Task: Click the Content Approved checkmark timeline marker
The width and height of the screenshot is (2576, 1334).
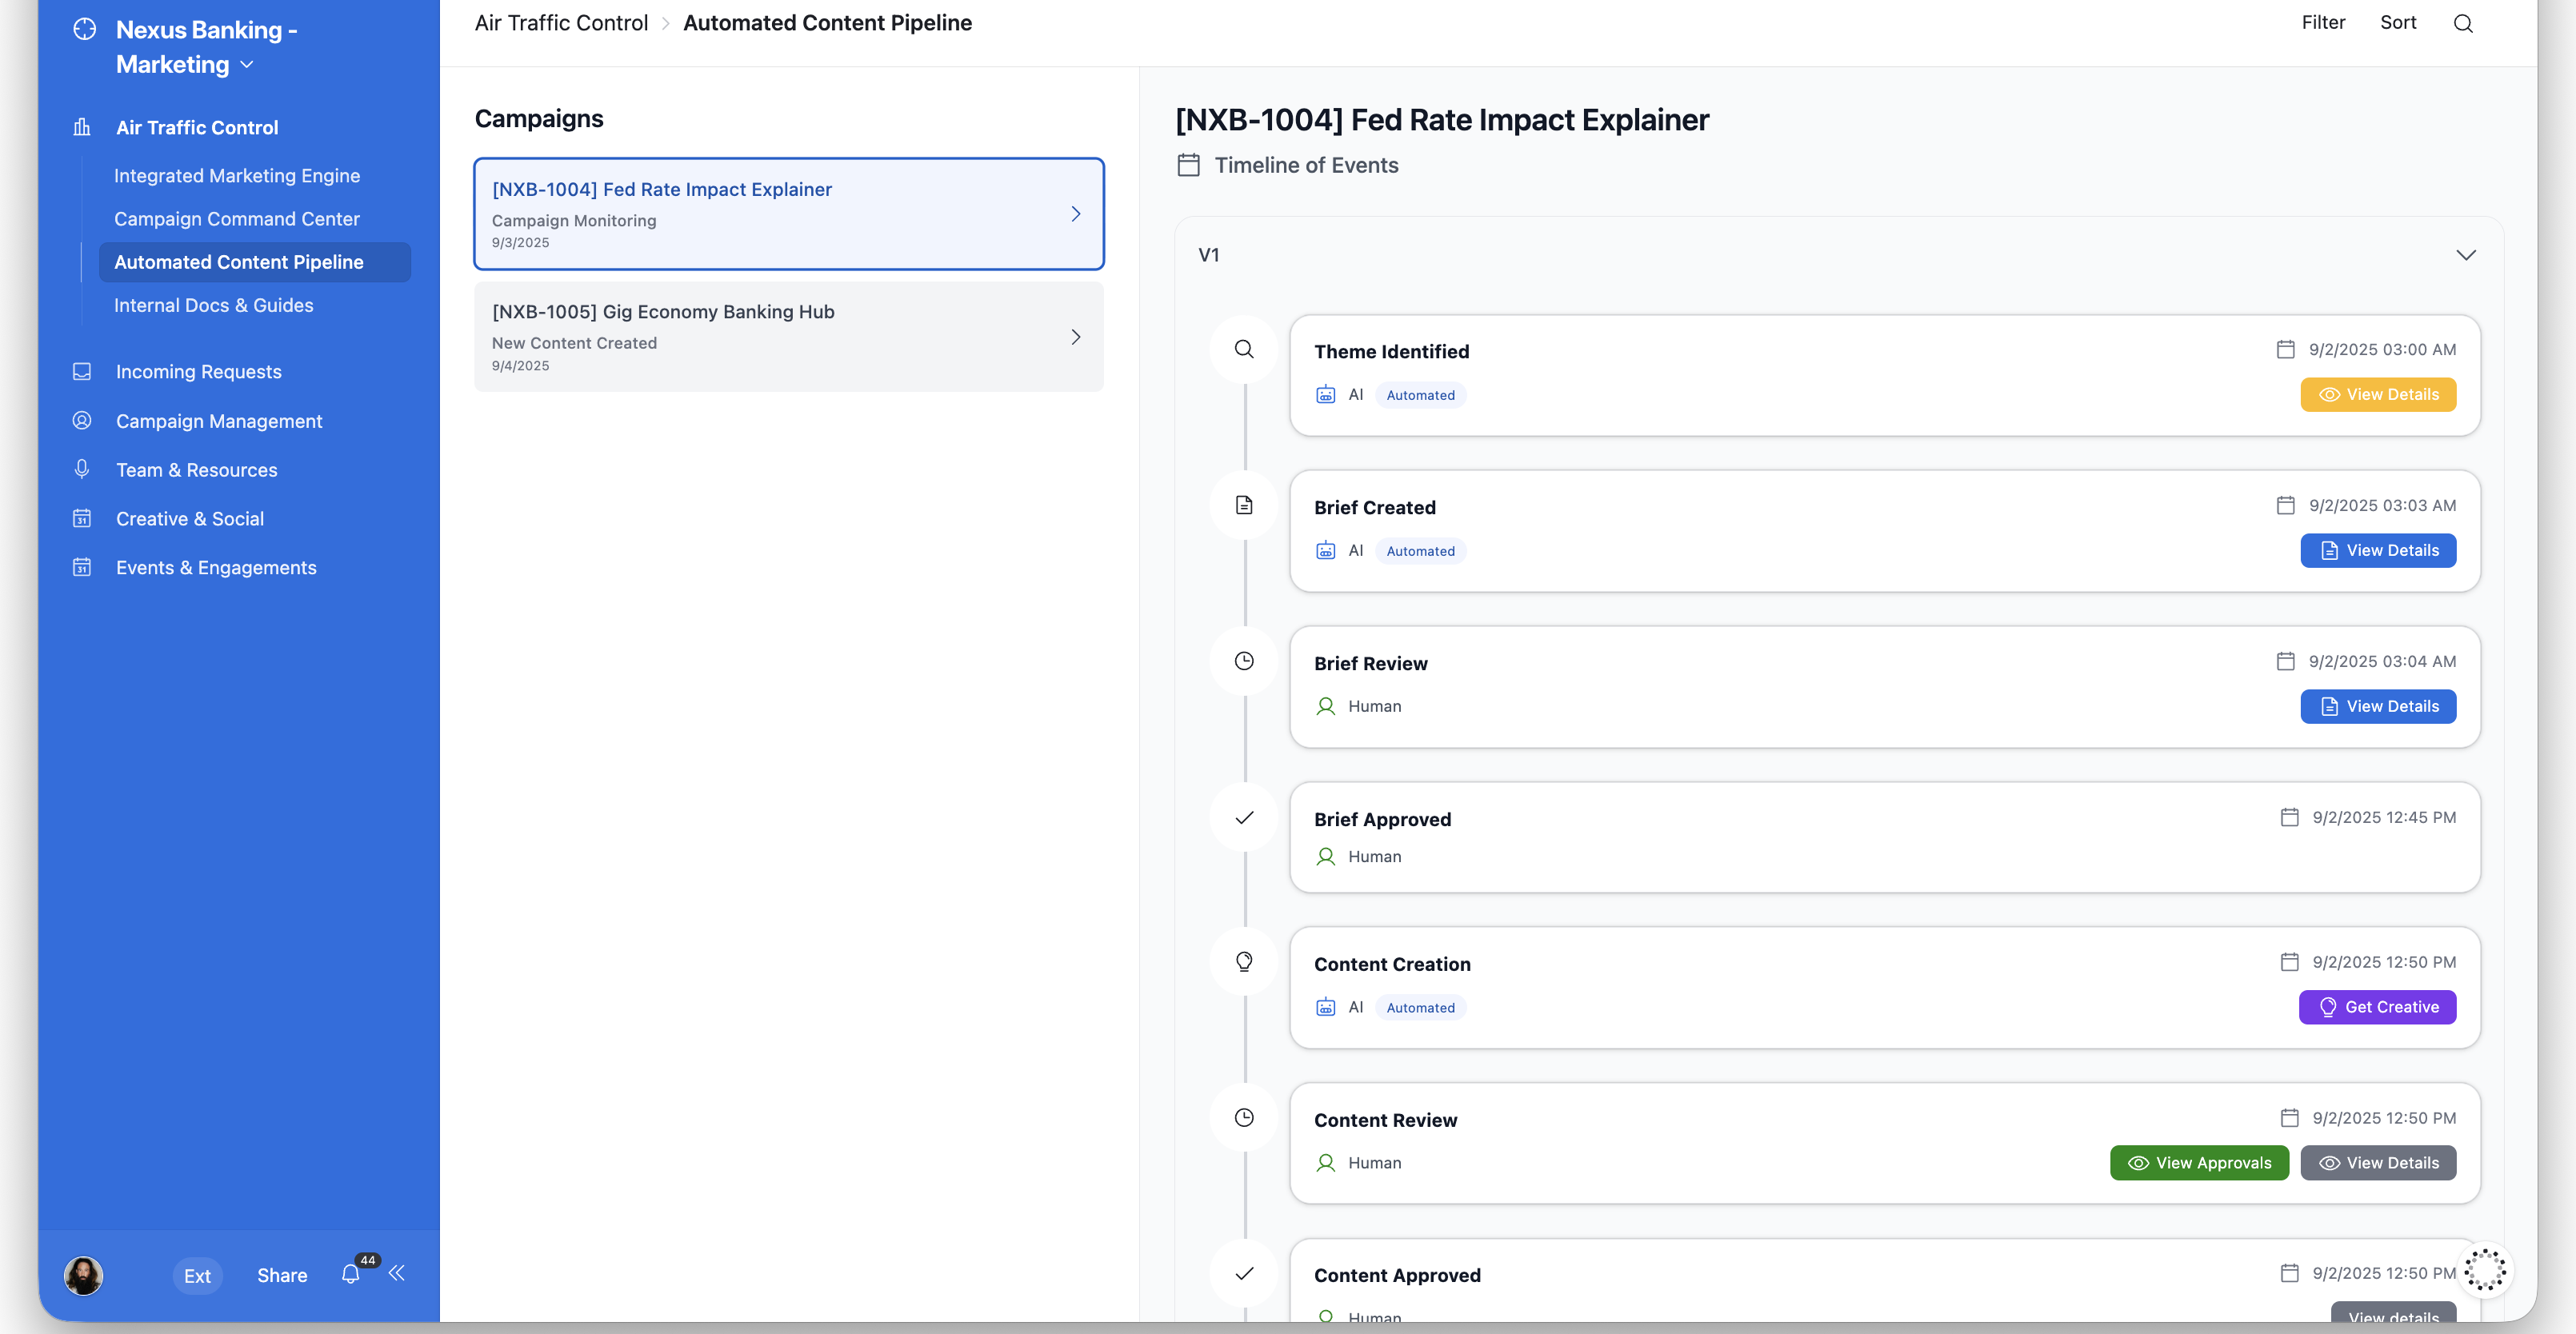Action: click(x=1244, y=1273)
